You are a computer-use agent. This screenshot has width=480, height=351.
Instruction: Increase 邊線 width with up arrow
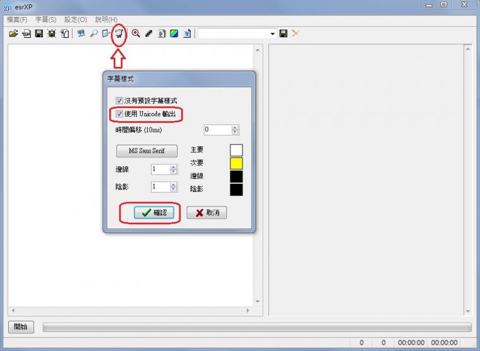coord(174,167)
